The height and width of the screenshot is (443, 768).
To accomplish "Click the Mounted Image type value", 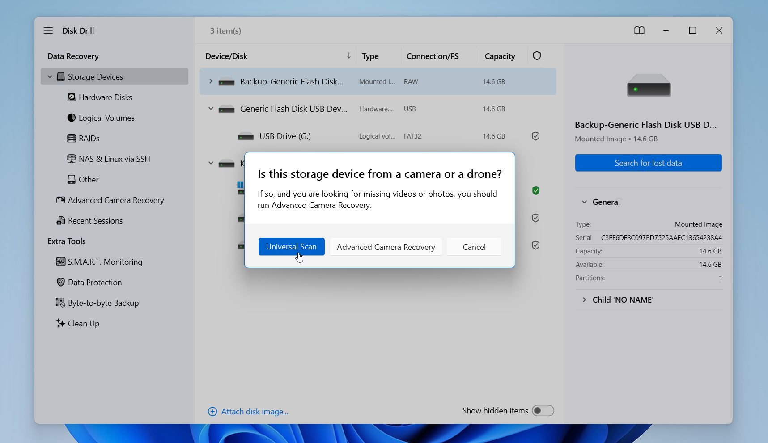I will click(699, 224).
